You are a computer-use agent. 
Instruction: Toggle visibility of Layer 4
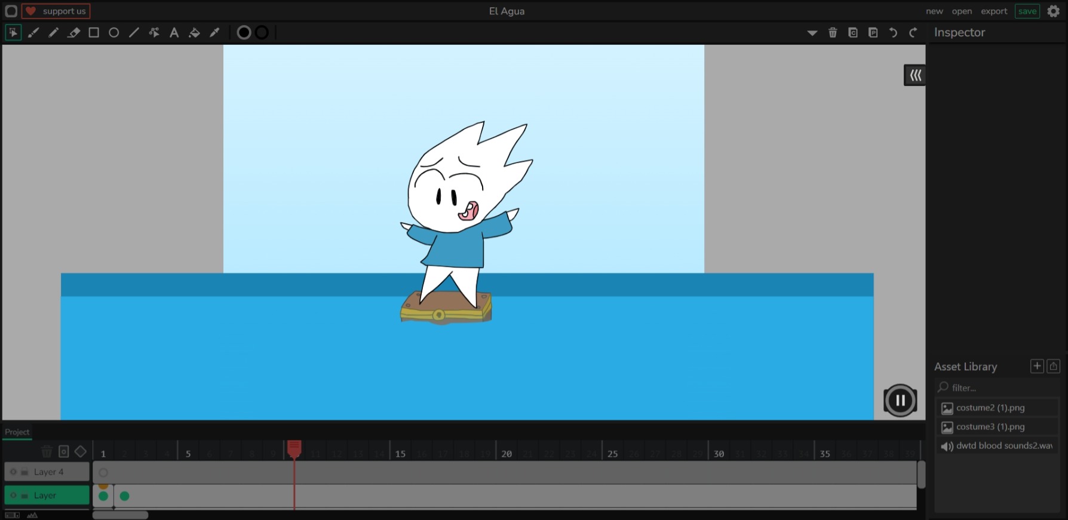click(13, 472)
